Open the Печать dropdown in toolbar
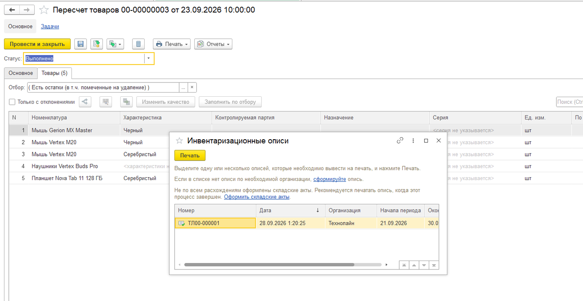The height and width of the screenshot is (301, 583). point(172,44)
